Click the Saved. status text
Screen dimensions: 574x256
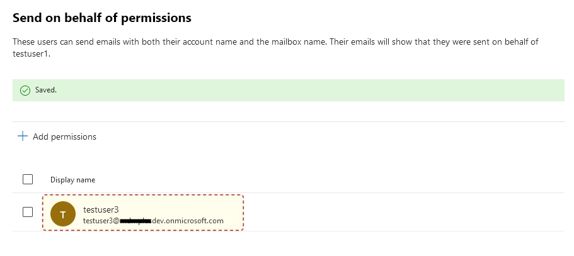(46, 91)
